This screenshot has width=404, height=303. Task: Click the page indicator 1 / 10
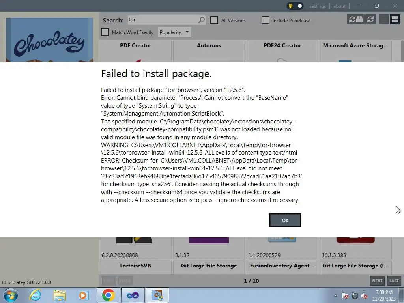(x=251, y=281)
